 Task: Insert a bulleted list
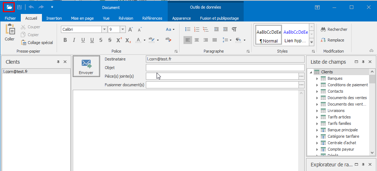click(187, 29)
